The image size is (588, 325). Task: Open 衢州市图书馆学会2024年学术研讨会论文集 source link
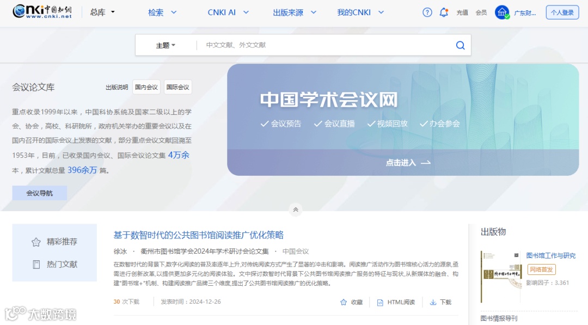point(204,251)
